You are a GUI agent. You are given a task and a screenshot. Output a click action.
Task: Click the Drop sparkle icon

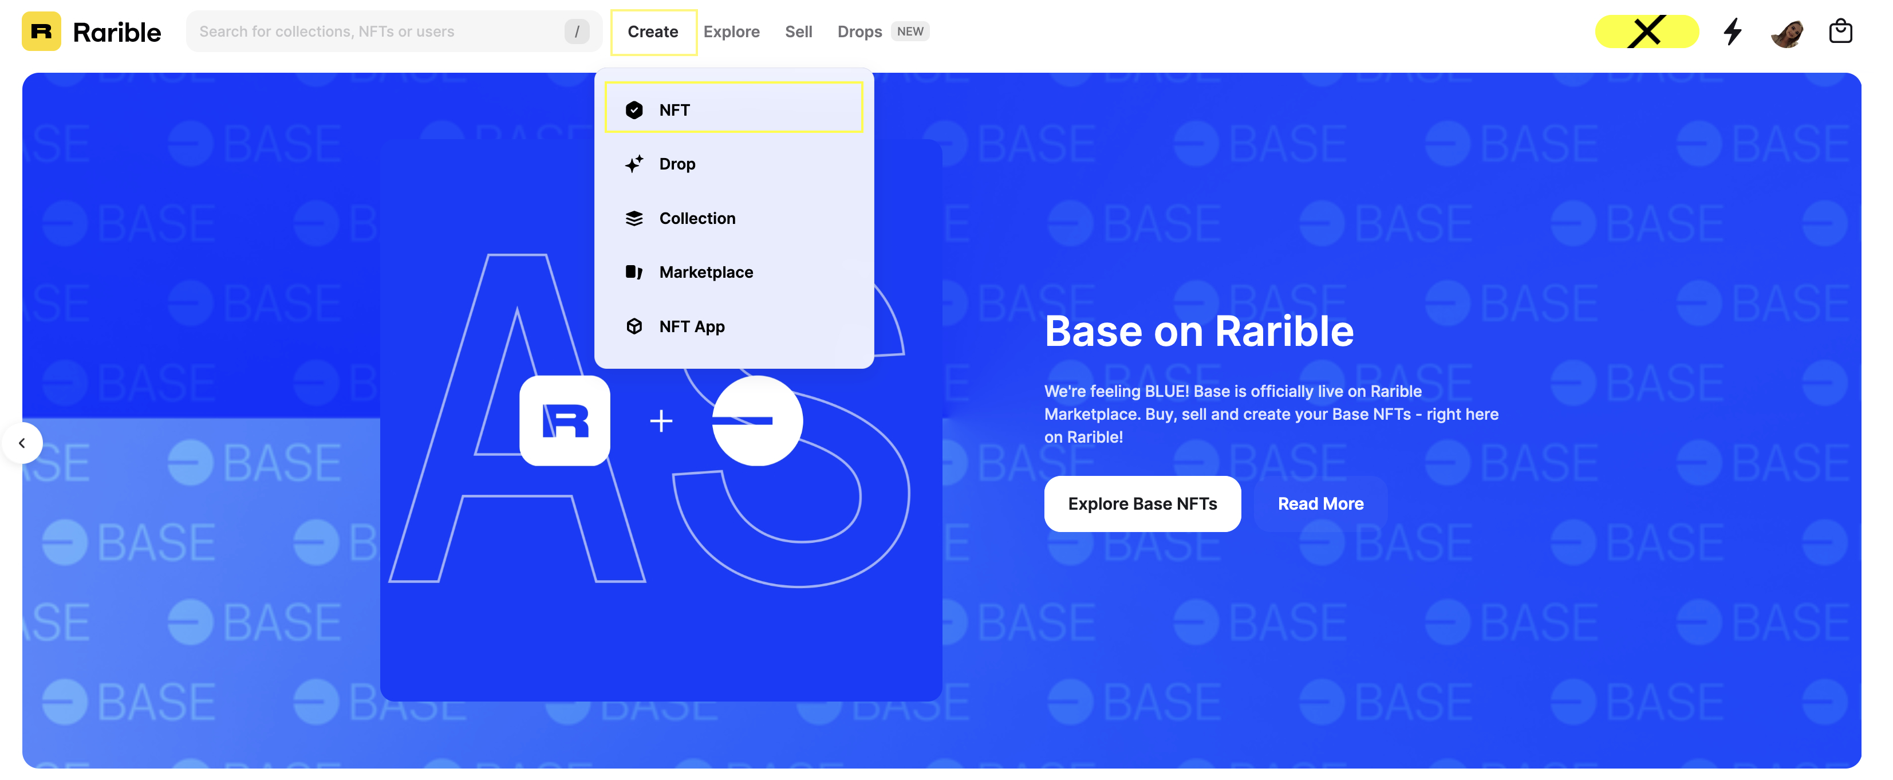pos(634,164)
